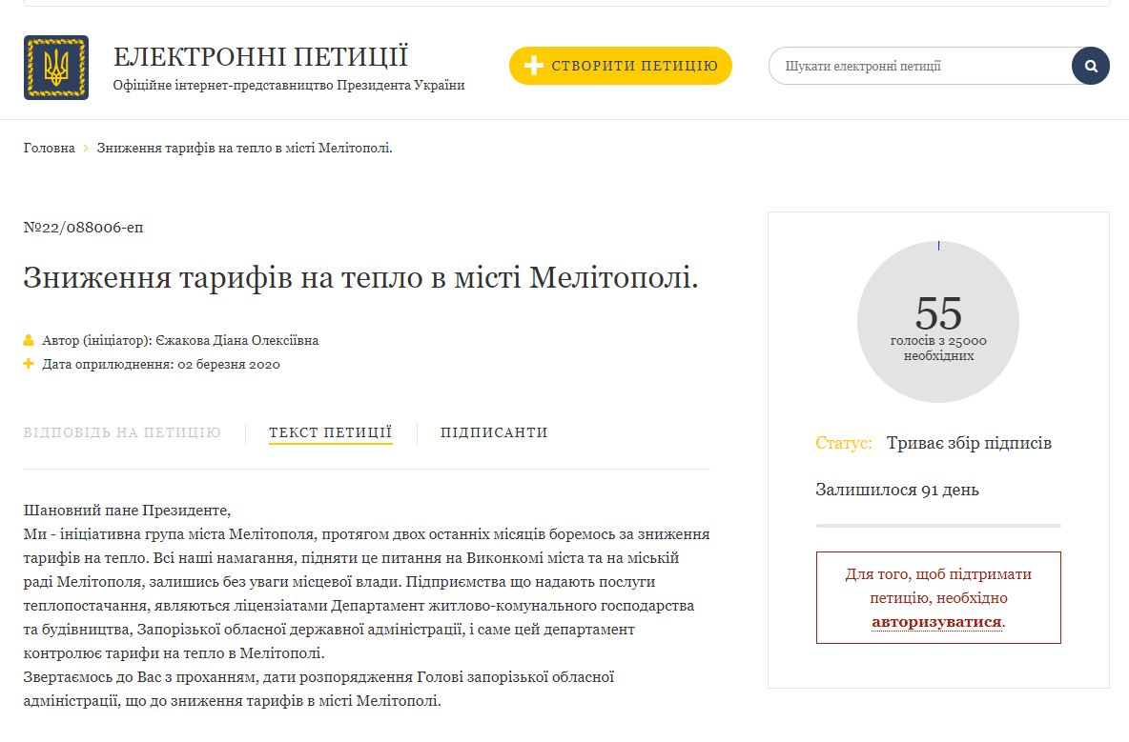Click the breadcrumb arrow separator
This screenshot has height=742, width=1129.
86,149
